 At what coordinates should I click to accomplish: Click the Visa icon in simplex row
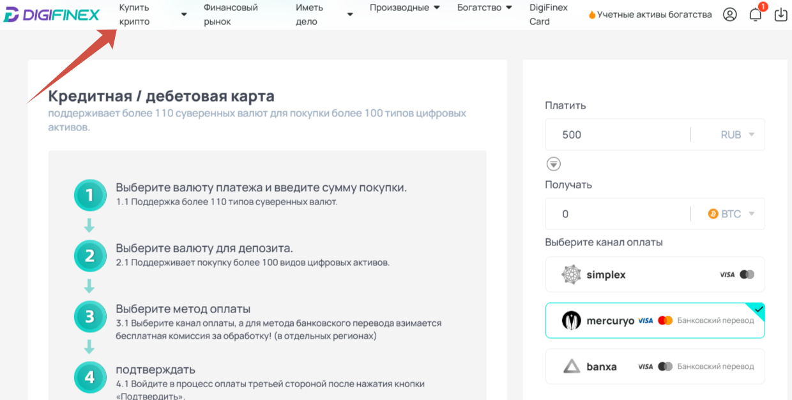[x=727, y=275]
